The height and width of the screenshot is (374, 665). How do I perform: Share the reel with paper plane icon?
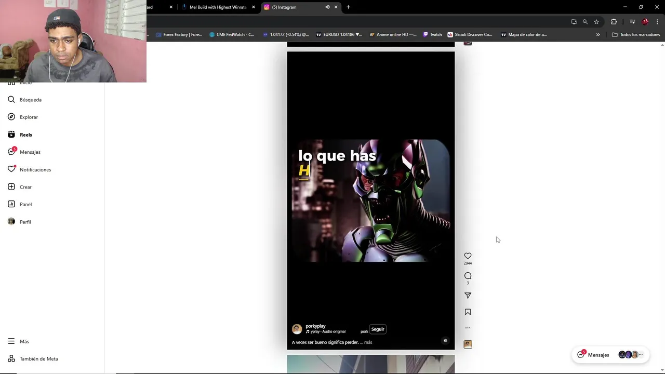pos(468,296)
